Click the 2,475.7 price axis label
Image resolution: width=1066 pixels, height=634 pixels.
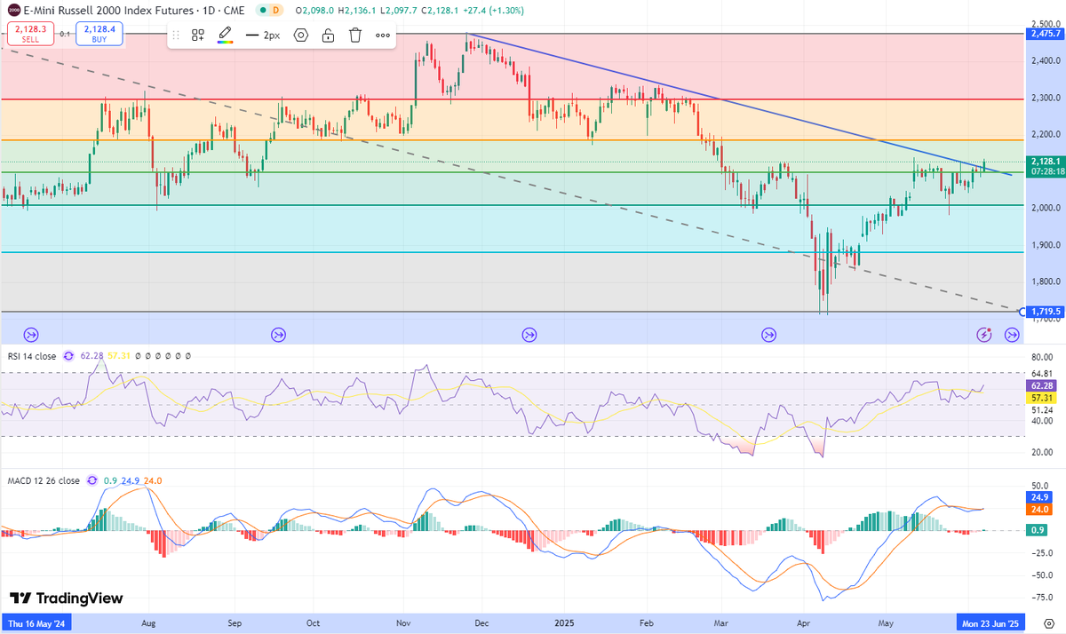pos(1045,34)
